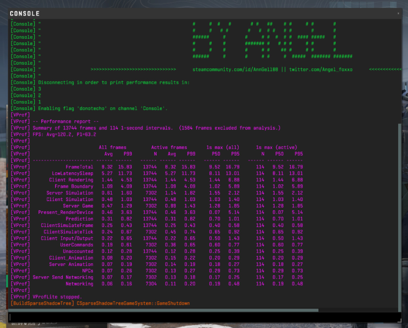The image size is (408, 328).
Task: Click the Server Game row label
Action: (x=78, y=206)
